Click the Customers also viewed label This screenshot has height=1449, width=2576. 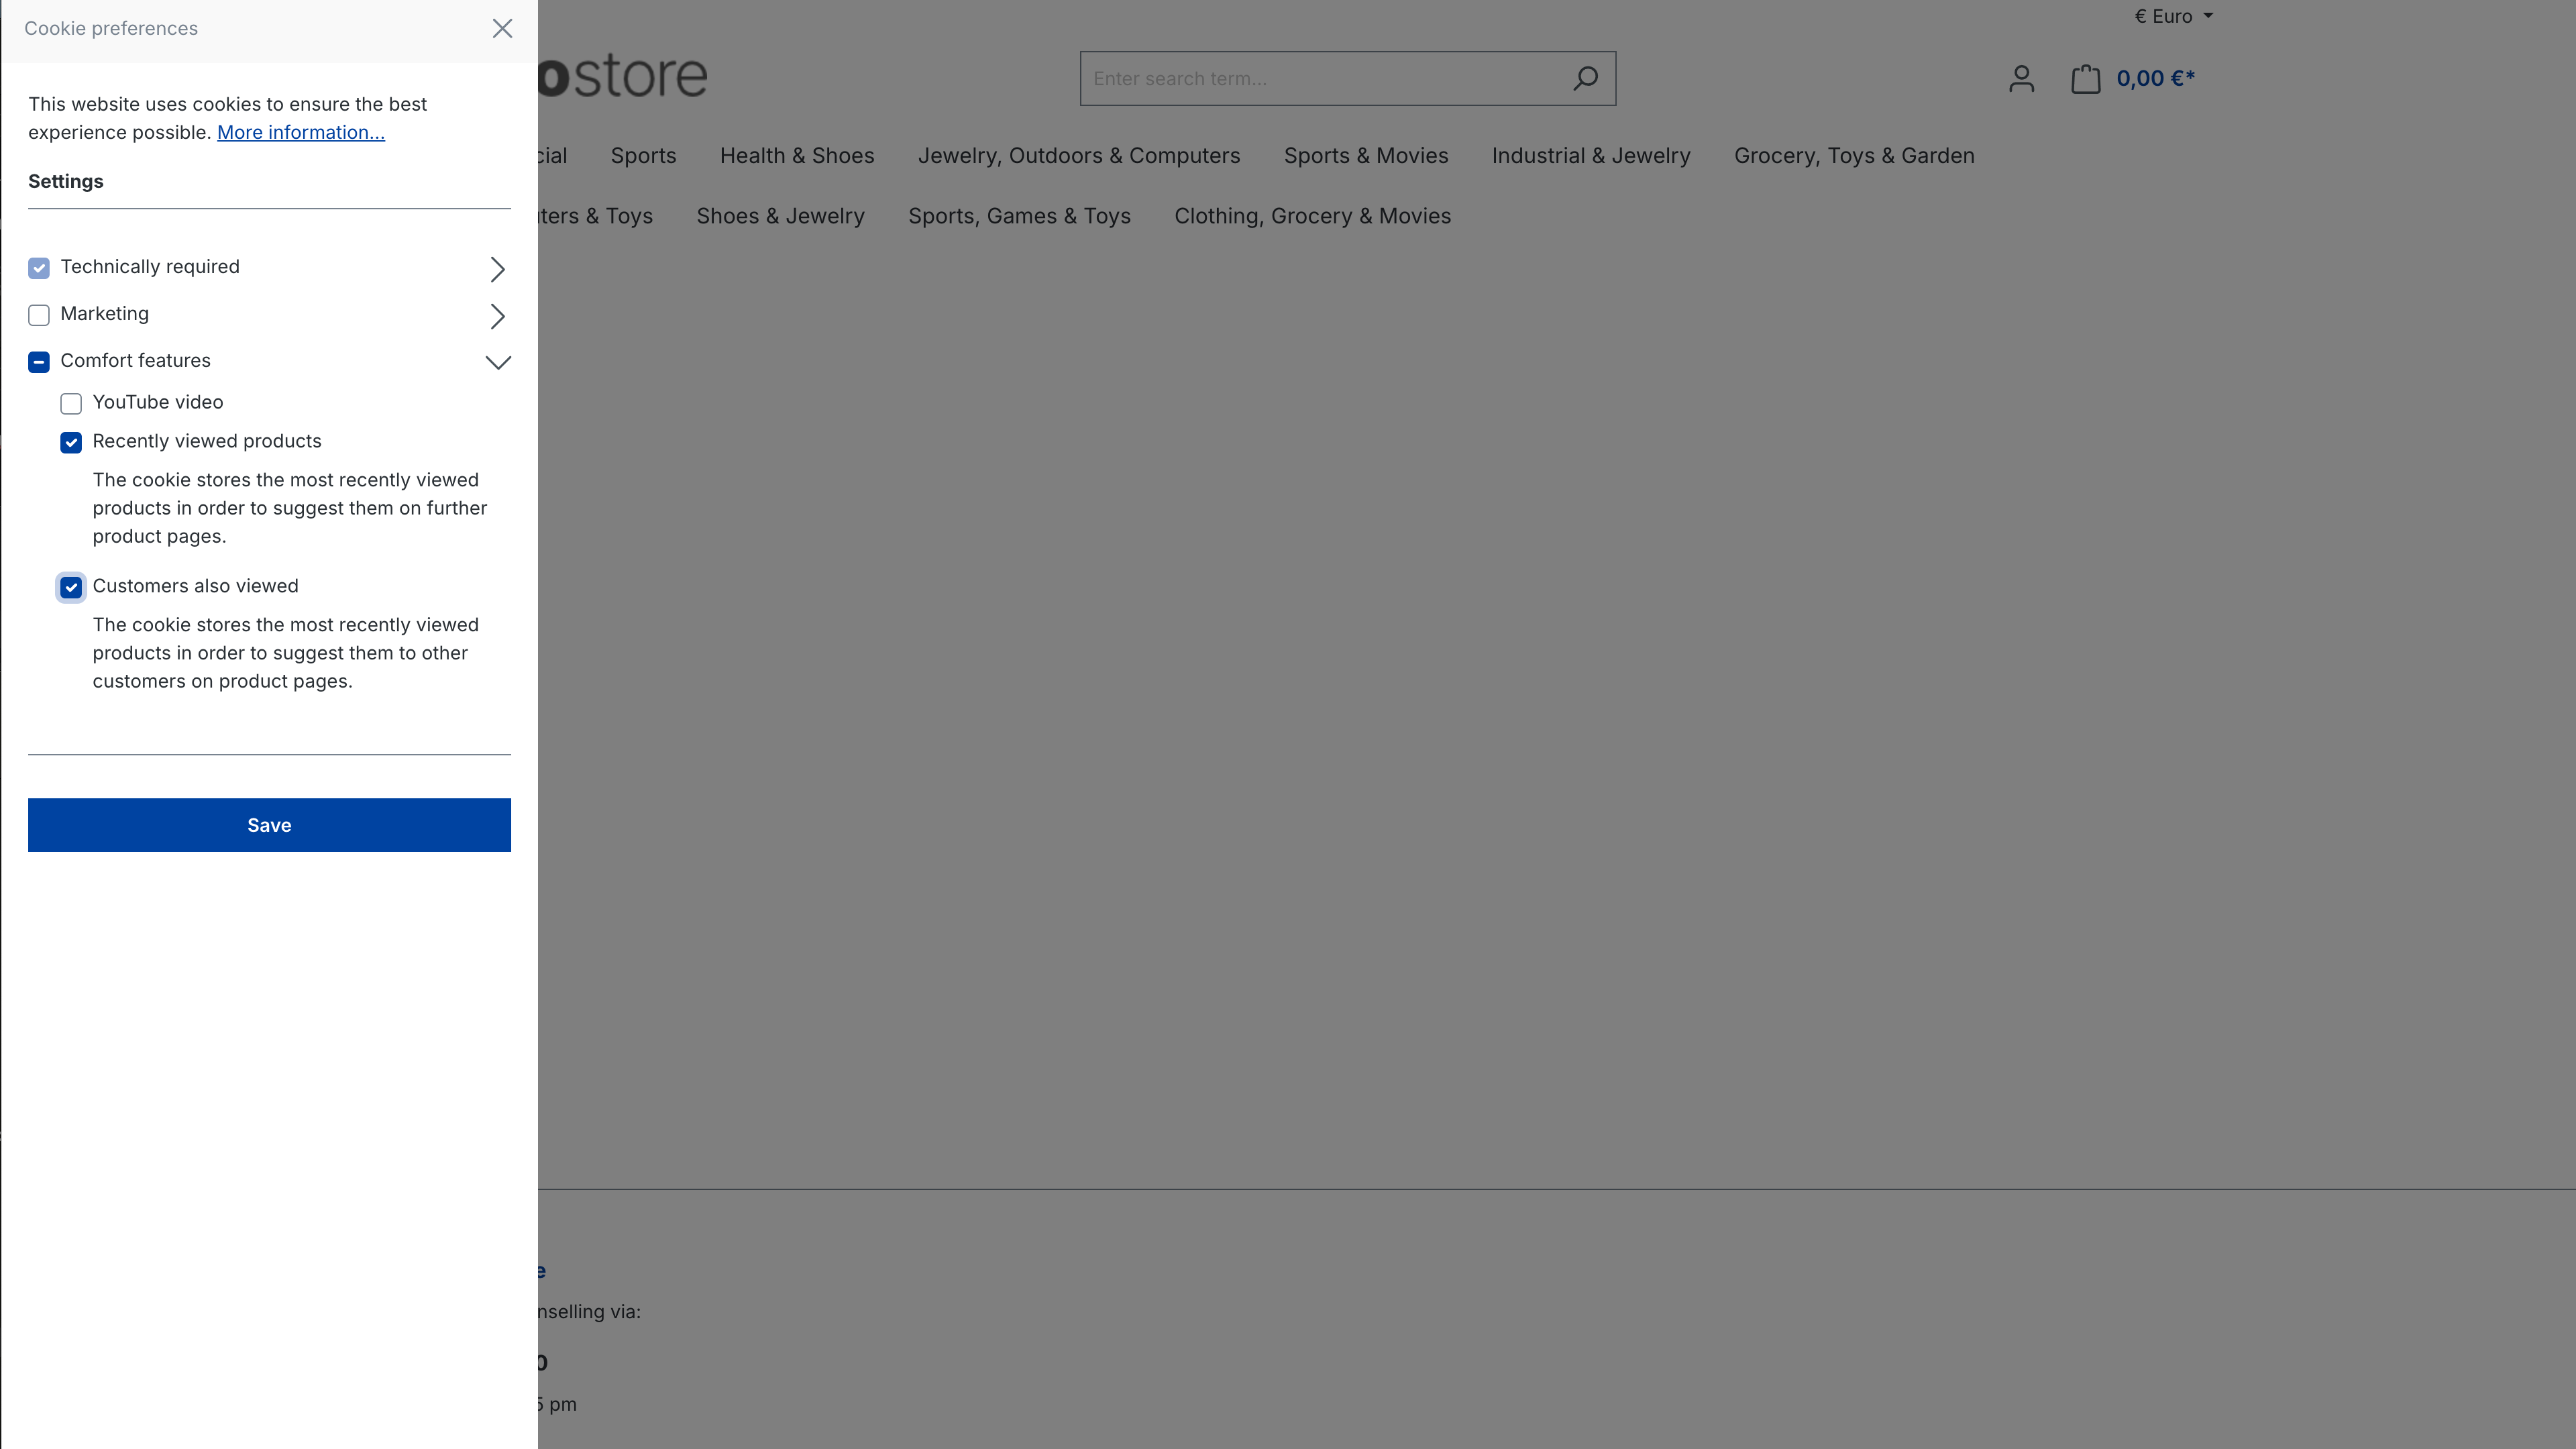195,586
